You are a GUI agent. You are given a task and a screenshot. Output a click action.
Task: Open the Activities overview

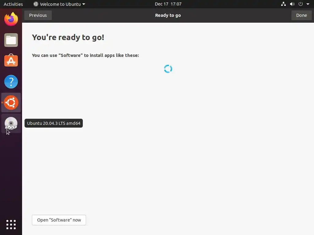coord(13,4)
